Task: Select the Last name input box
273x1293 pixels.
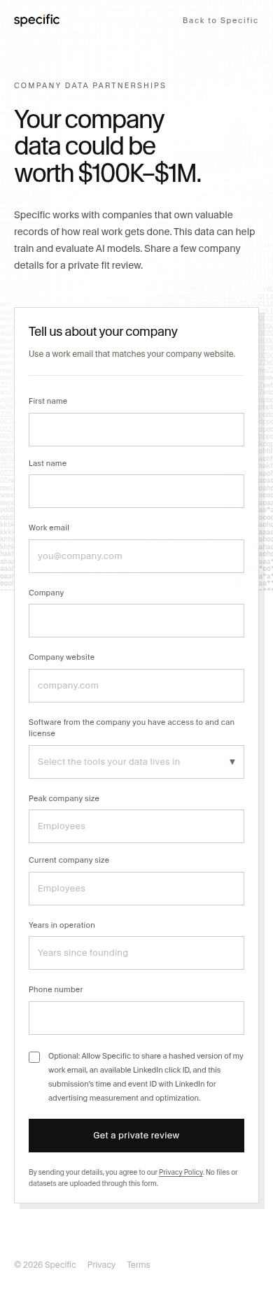Action: point(136,491)
